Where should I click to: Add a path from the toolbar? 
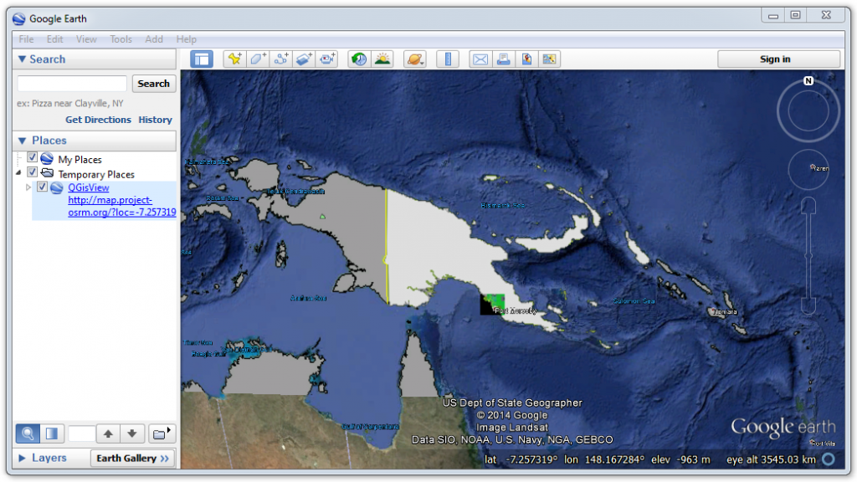pos(281,59)
